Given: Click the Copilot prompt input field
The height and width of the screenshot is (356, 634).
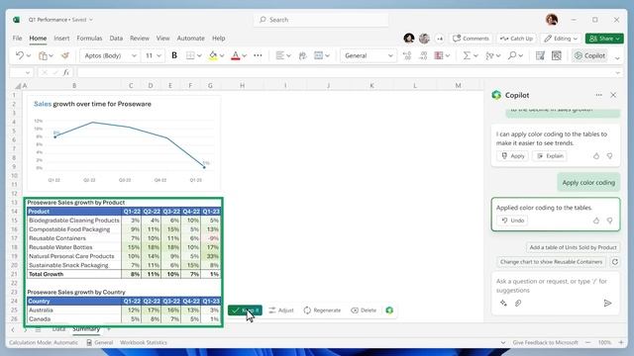Looking at the screenshot, I should coord(555,286).
